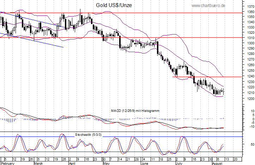255x165 pixels.
Task: Click the date label 28 in May
Action: coord(137,159)
